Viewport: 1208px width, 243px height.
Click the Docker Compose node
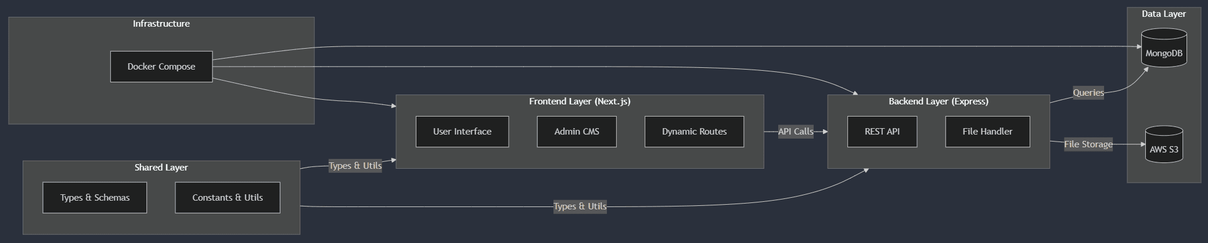pos(161,67)
